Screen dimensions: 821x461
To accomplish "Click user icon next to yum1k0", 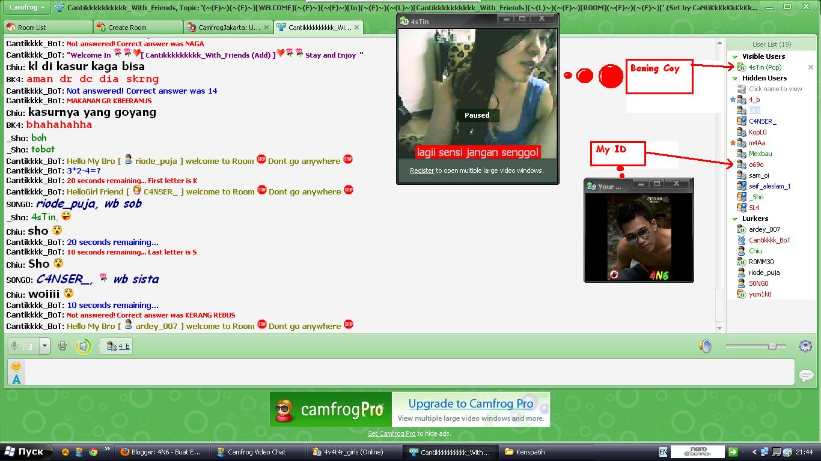I will pyautogui.click(x=742, y=294).
